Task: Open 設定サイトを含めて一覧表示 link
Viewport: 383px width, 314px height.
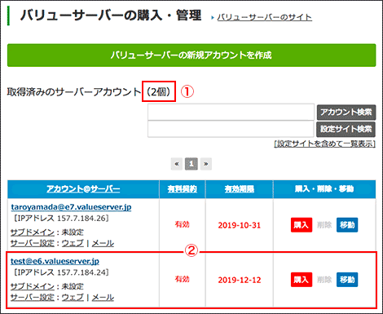Action: click(325, 144)
